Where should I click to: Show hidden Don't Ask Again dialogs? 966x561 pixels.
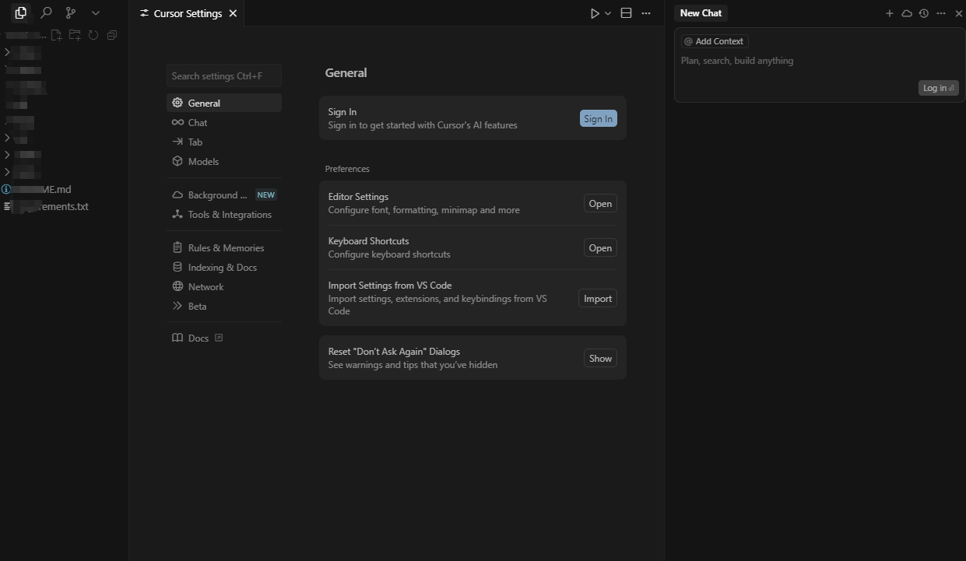pos(600,358)
